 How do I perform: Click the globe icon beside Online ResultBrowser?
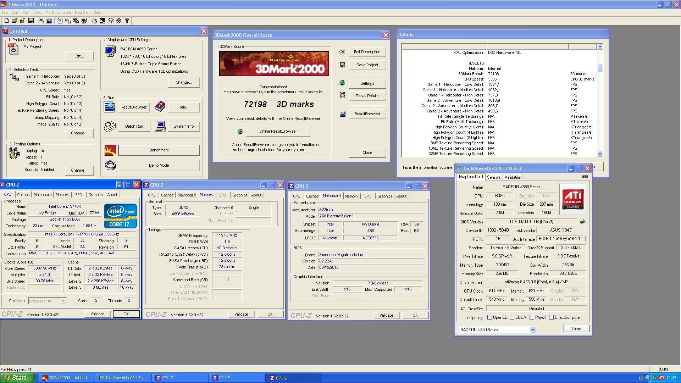(x=240, y=132)
